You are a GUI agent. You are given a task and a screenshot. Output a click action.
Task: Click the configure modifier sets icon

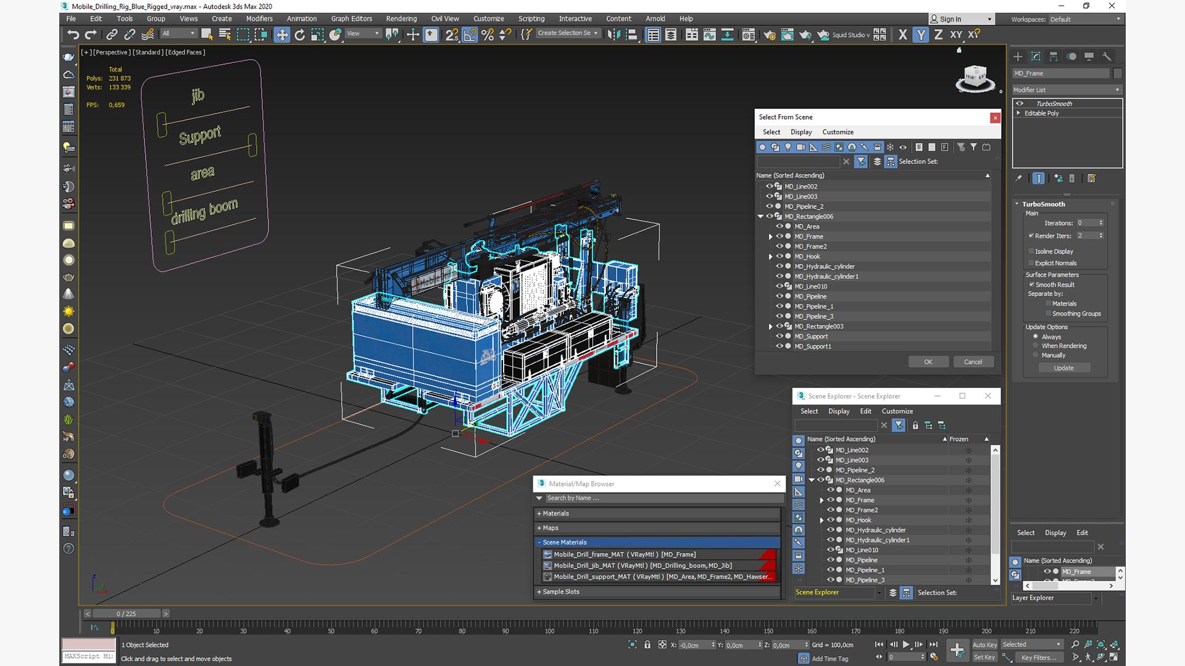coord(1091,178)
